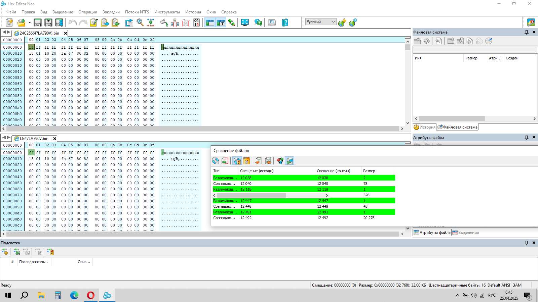Click the New file toolbar icon

[9, 22]
